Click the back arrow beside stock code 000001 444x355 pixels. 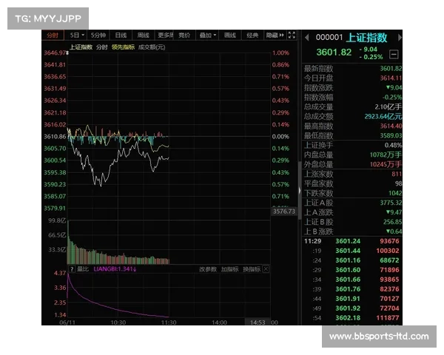pyautogui.click(x=307, y=36)
